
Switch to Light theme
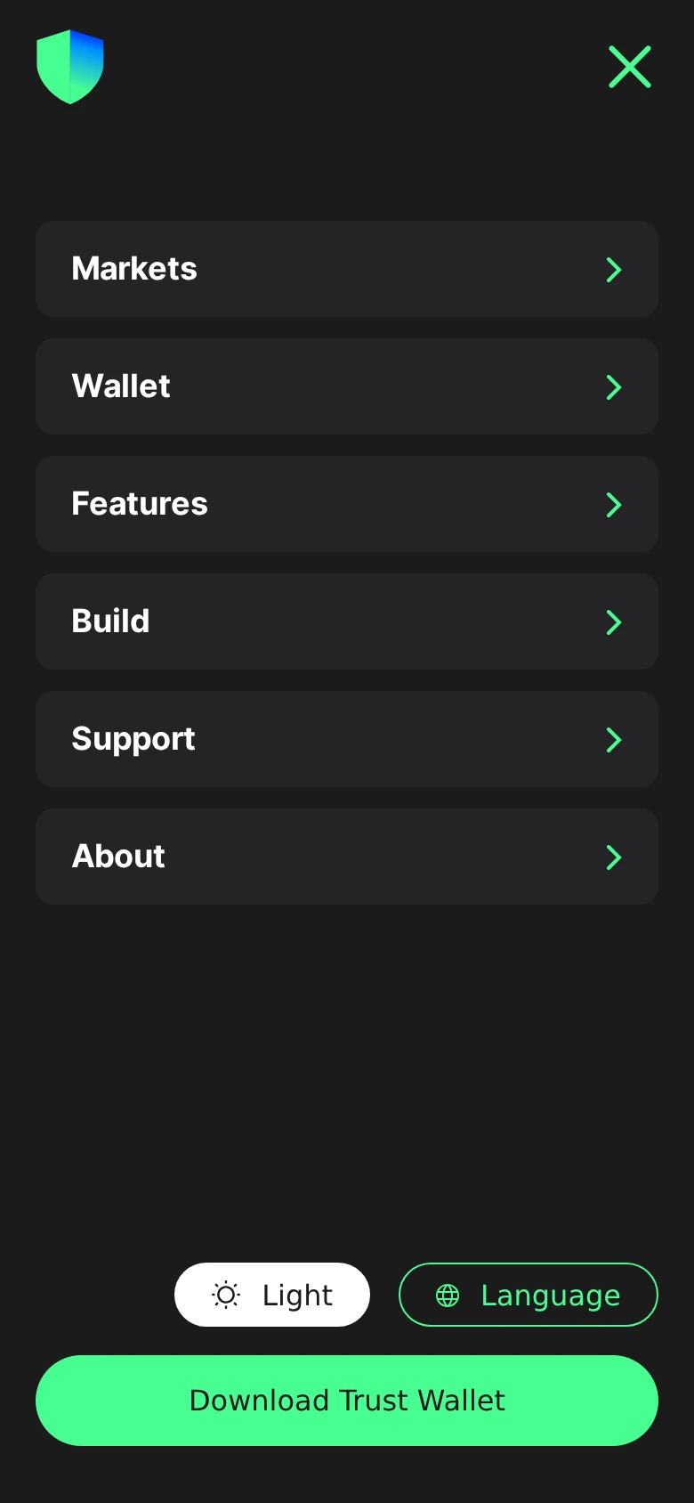click(272, 1295)
